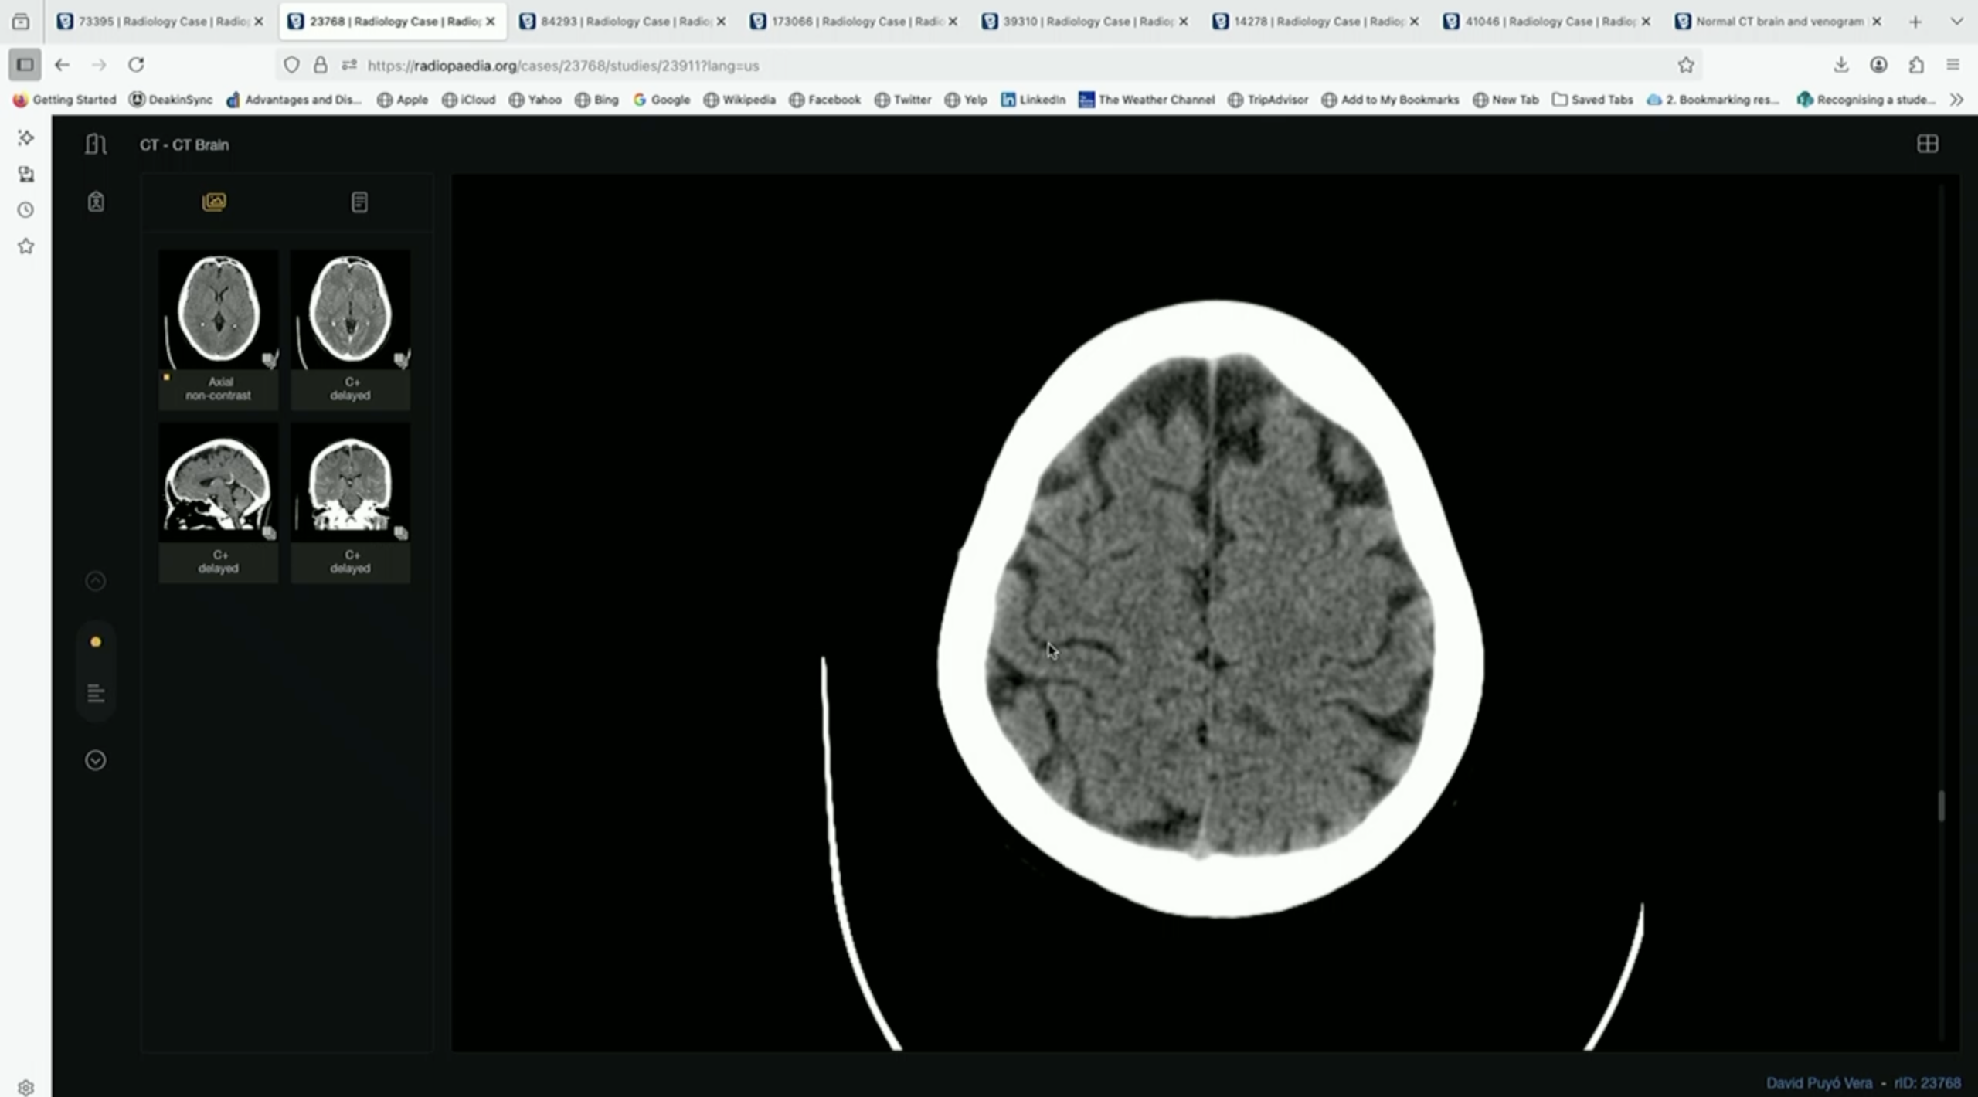Expand the bookmarks toolbar overflow chevron
The height and width of the screenshot is (1097, 1978).
[1956, 100]
